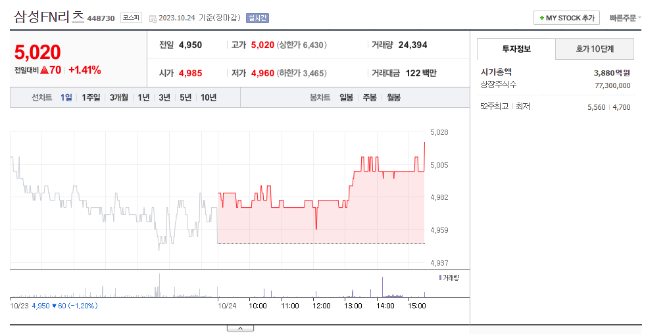Select the 5년 line chart
This screenshot has width=667, height=334.
tap(185, 97)
